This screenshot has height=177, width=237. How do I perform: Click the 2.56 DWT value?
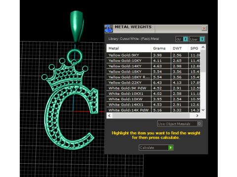(177, 55)
